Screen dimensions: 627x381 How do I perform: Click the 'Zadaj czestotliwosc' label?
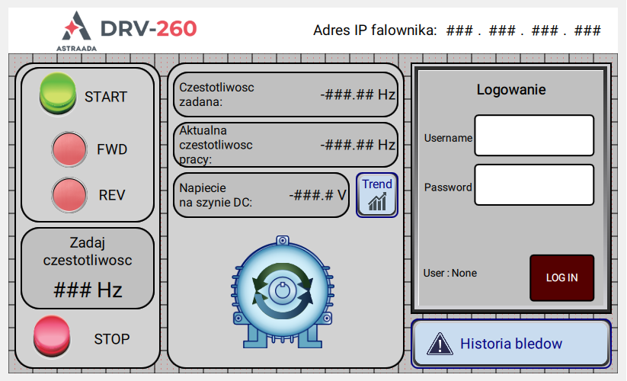pyautogui.click(x=88, y=251)
